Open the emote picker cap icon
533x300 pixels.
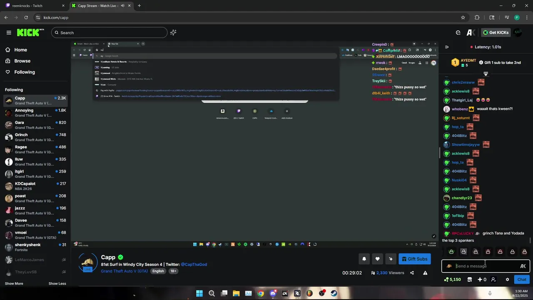[449, 266]
